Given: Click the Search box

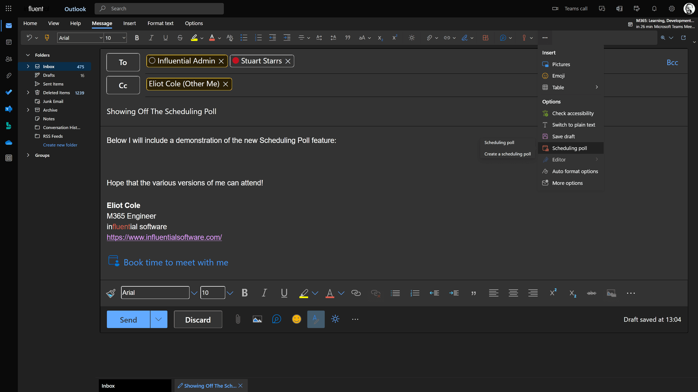Looking at the screenshot, I should coord(159,8).
